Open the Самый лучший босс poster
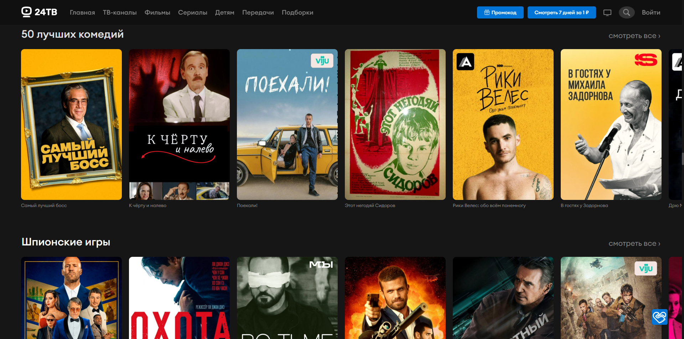Image resolution: width=684 pixels, height=339 pixels. pyautogui.click(x=71, y=124)
